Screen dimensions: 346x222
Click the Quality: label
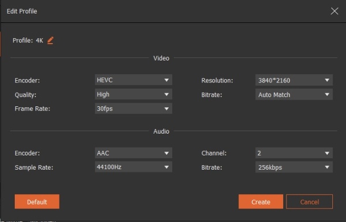pos(25,95)
